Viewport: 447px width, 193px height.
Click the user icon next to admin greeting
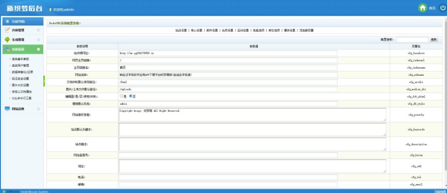click(51, 9)
